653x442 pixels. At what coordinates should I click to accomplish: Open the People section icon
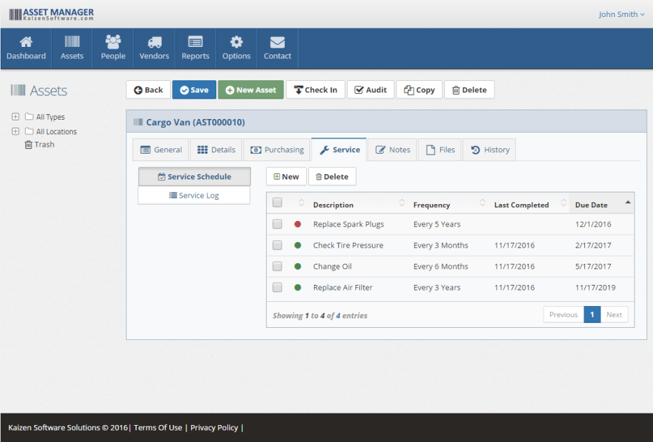pos(113,43)
